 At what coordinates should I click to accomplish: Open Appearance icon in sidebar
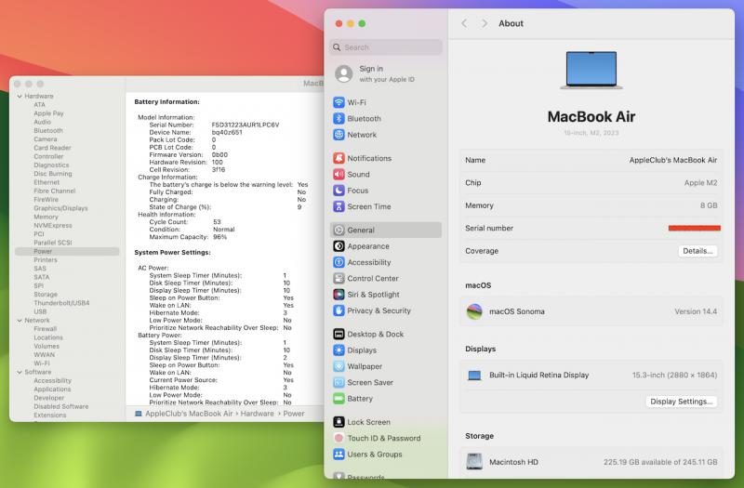[x=339, y=246]
